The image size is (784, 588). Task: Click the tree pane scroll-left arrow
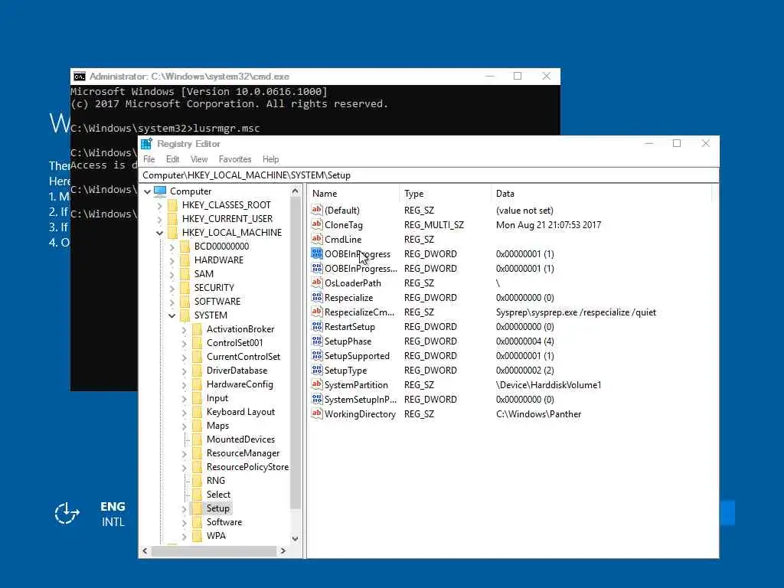point(145,550)
